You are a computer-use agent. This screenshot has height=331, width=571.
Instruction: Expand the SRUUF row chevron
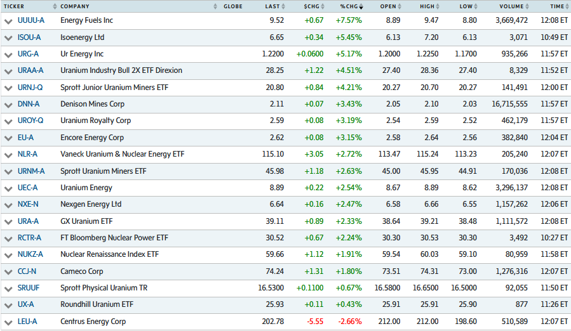(8, 289)
